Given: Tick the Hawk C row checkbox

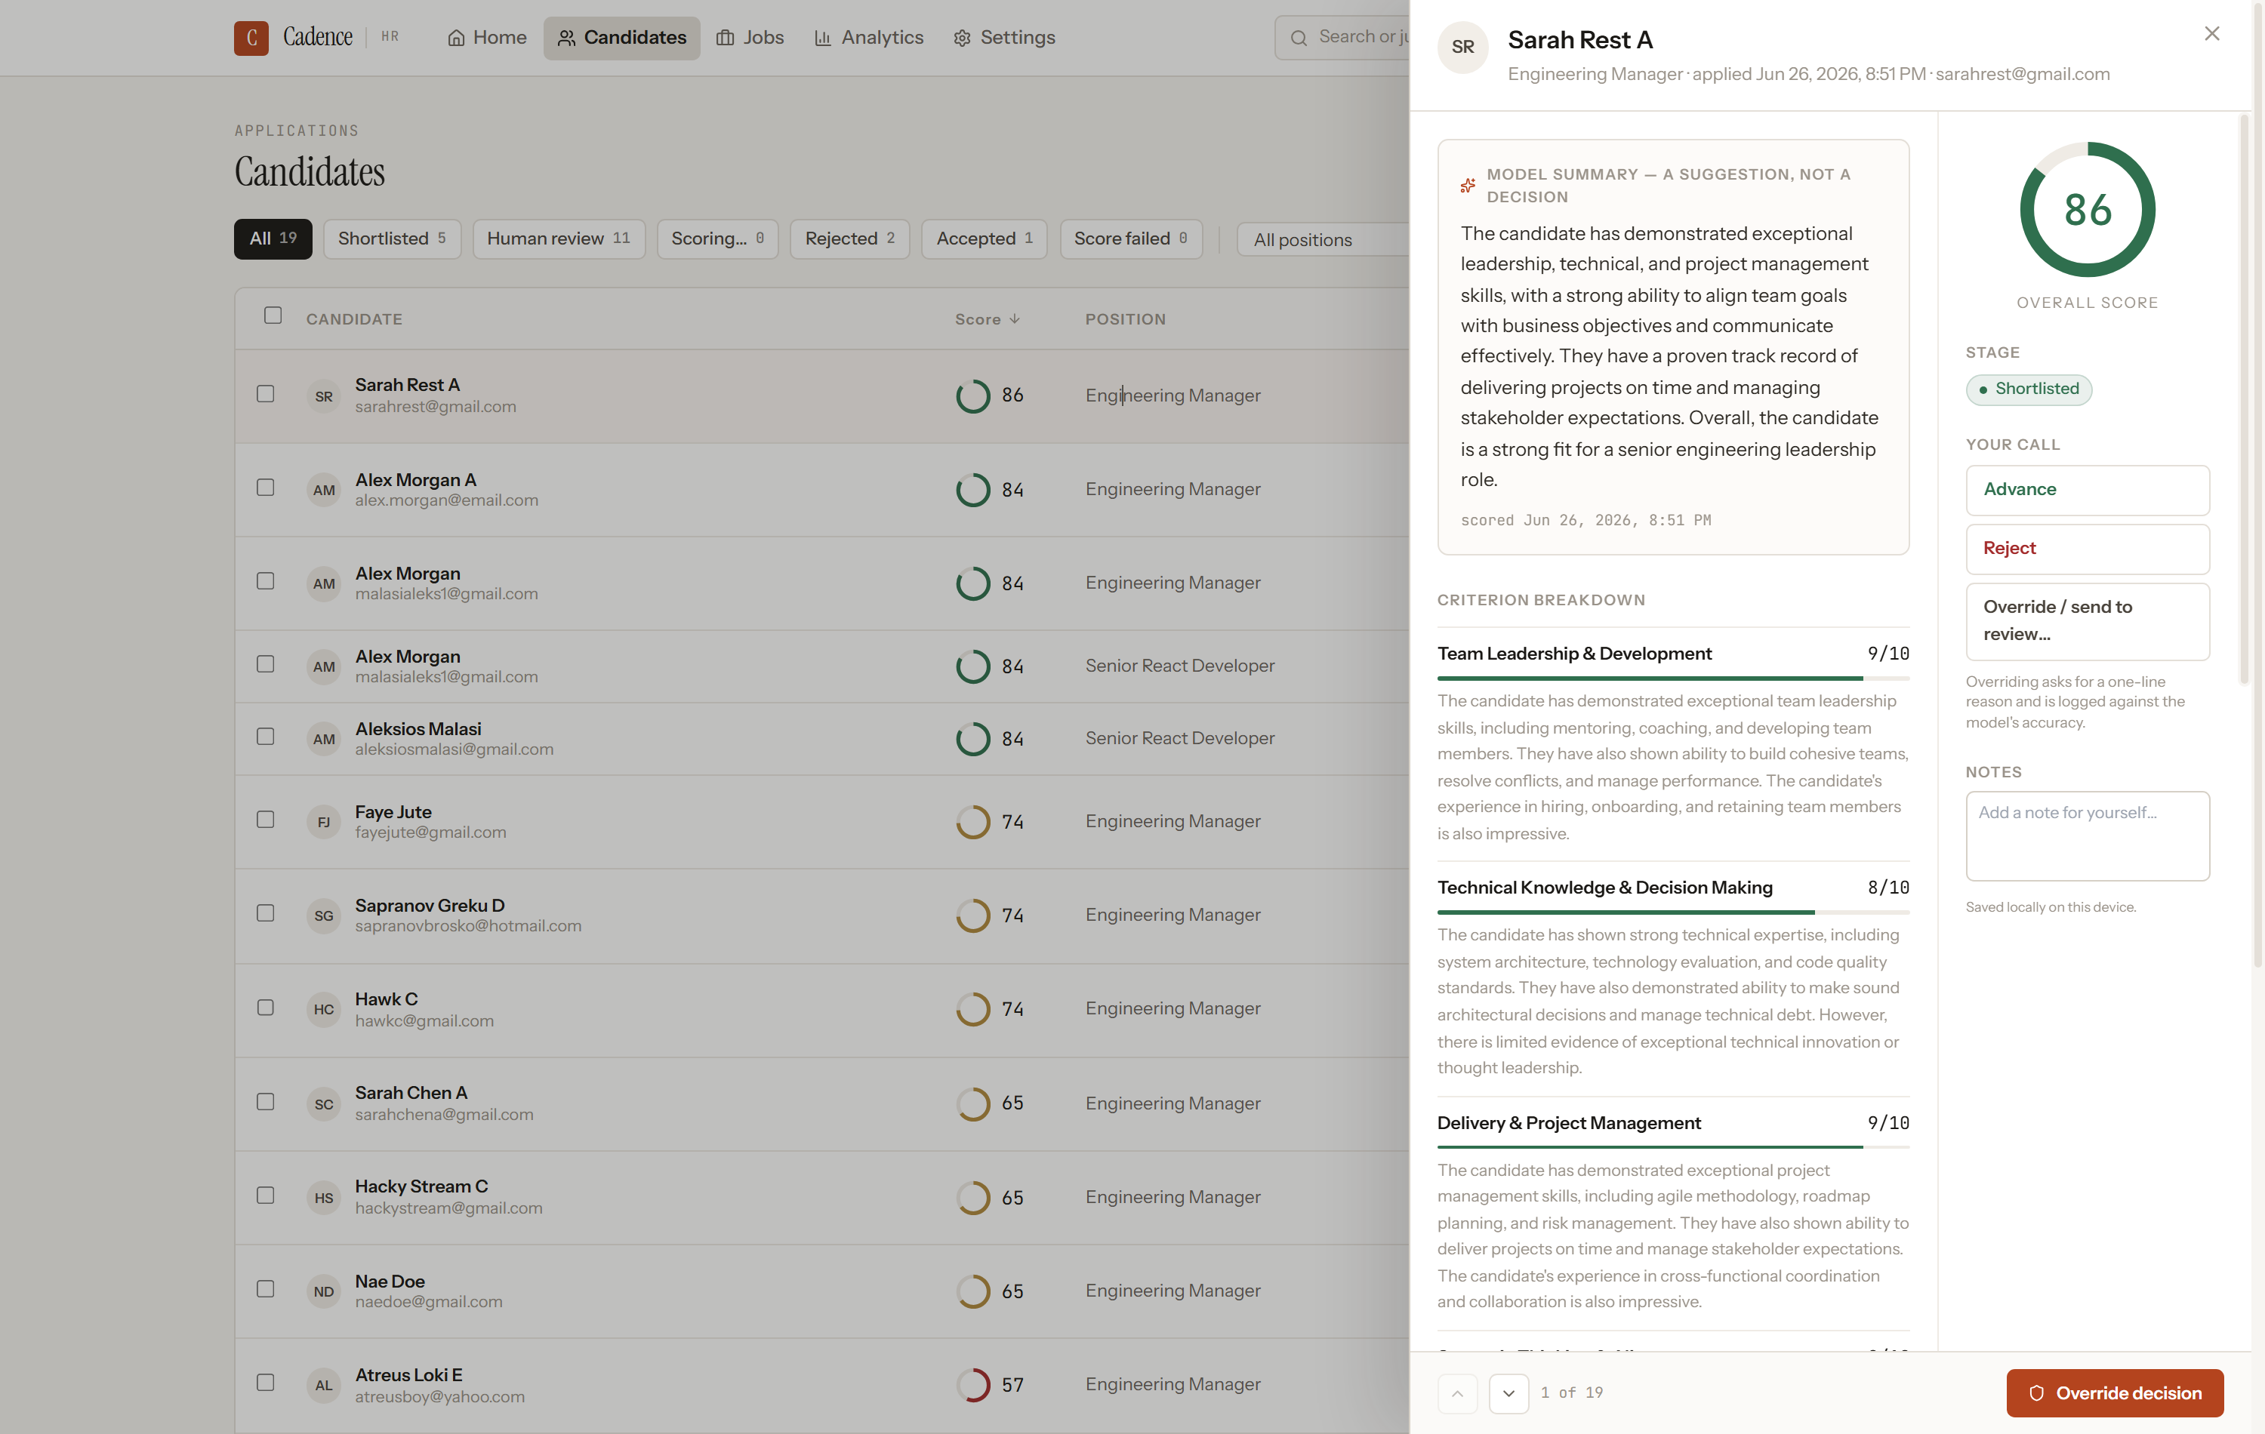Looking at the screenshot, I should tap(265, 1007).
